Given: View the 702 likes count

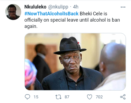Looking at the screenshot, I should point(99,97).
